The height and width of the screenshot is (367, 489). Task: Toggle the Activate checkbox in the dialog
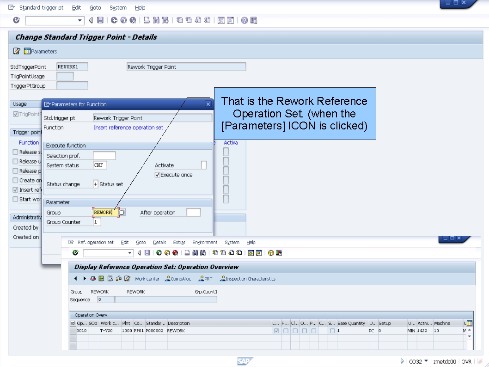(204, 165)
